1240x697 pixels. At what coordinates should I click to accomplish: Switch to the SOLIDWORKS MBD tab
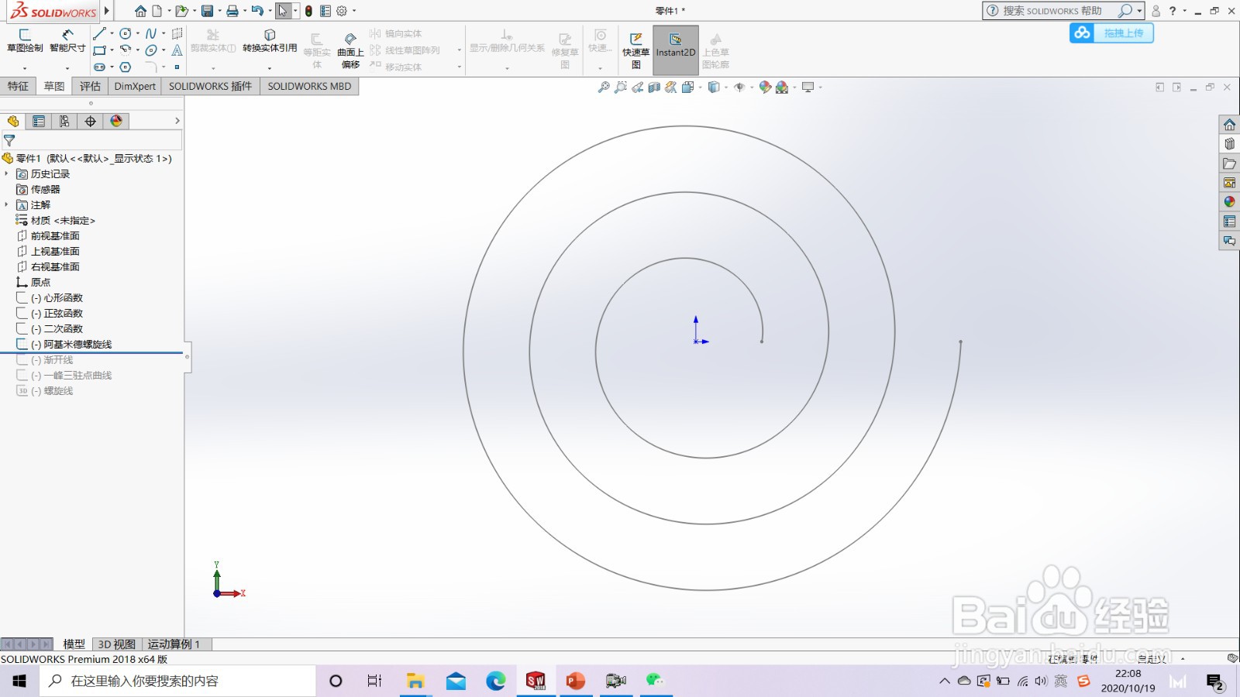(x=309, y=86)
